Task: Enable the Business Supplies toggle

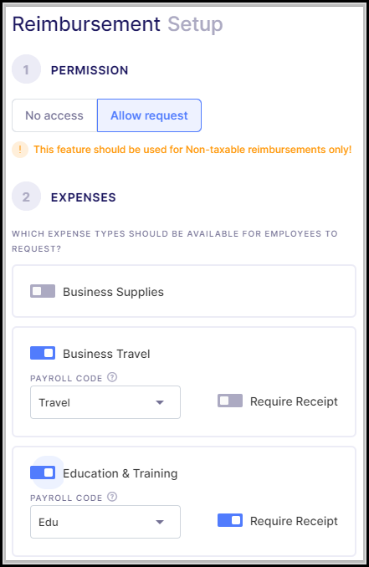Action: pyautogui.click(x=43, y=291)
